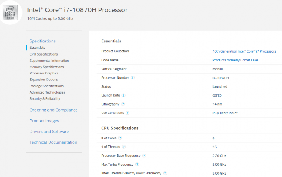
Task: Open the Specifications section in sidebar
Action: tap(42, 41)
